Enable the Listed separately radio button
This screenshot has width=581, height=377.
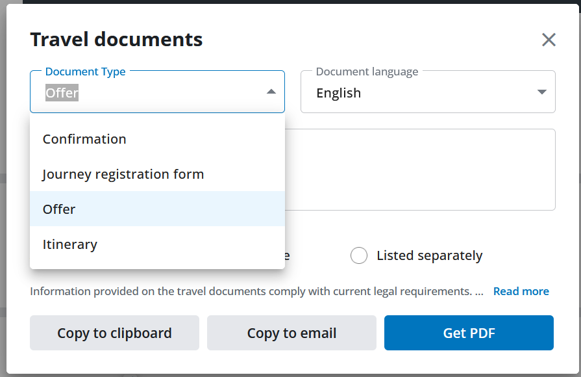coord(359,255)
